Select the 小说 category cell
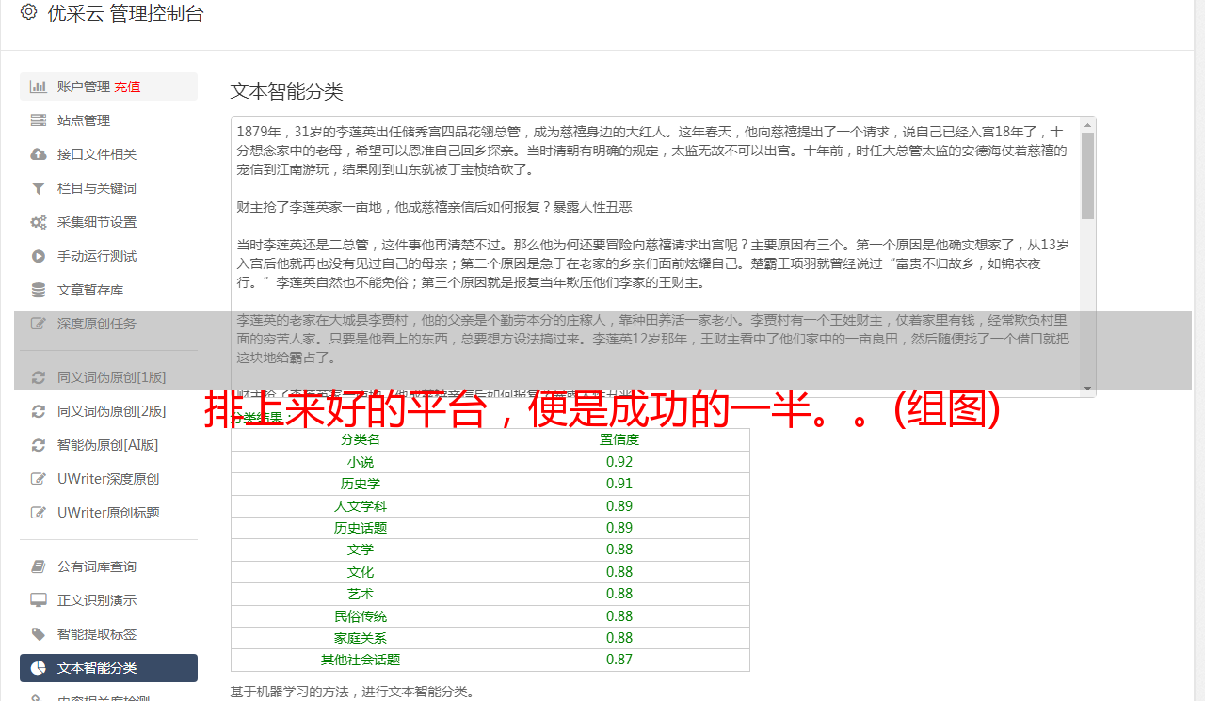 click(361, 462)
